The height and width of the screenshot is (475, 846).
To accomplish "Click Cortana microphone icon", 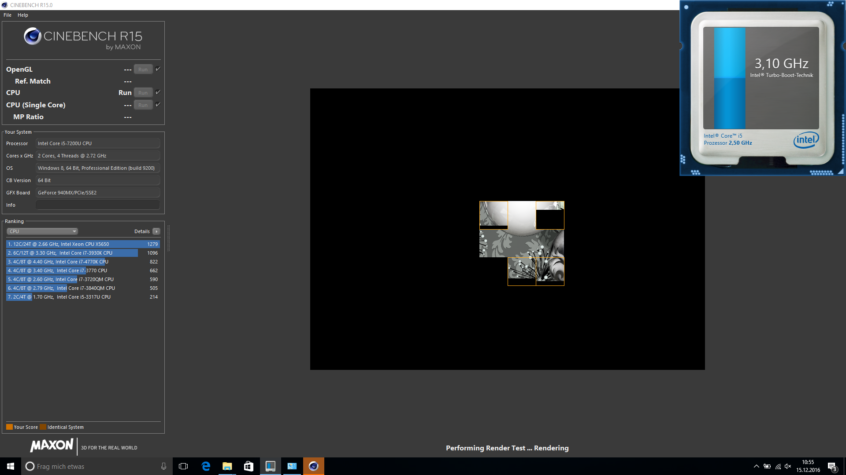I will pos(163,466).
